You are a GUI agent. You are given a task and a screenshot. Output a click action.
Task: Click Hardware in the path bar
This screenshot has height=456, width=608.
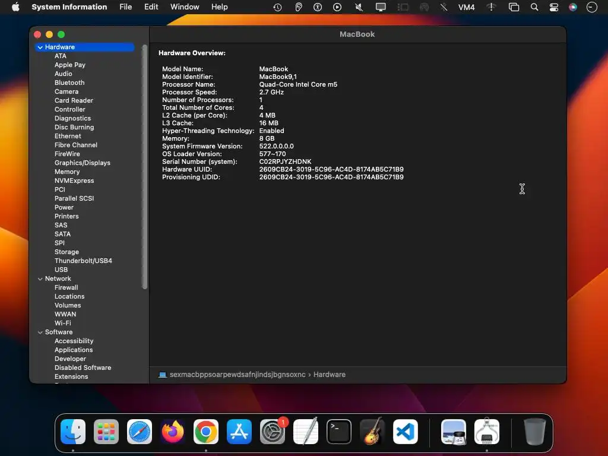coord(329,375)
